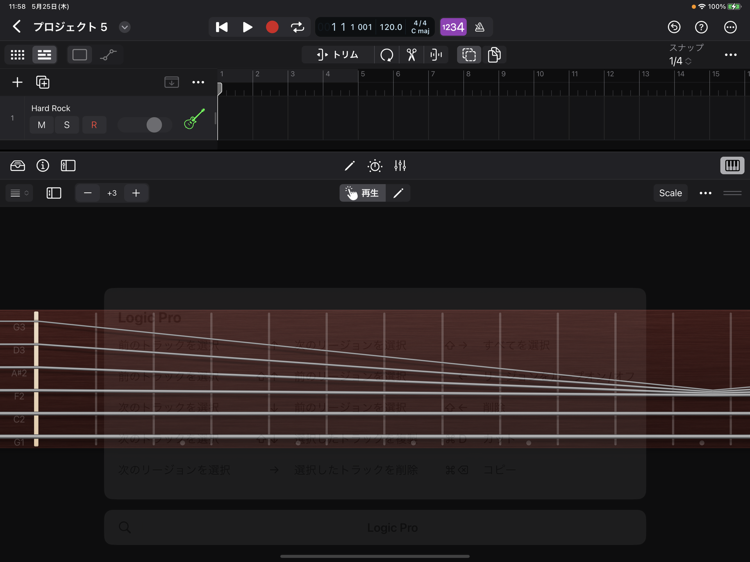The width and height of the screenshot is (750, 562).
Task: Select the loop tool
Action: 387,55
